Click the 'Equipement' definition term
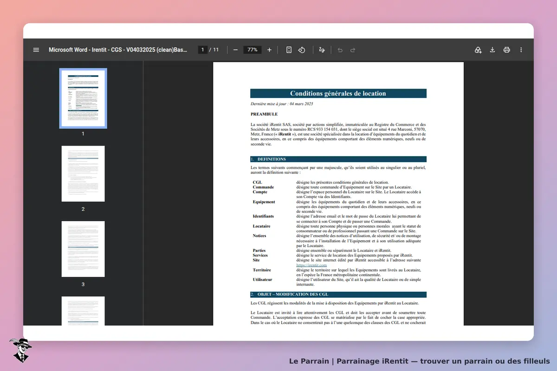Screen dimensions: 557x371 pos(264,202)
